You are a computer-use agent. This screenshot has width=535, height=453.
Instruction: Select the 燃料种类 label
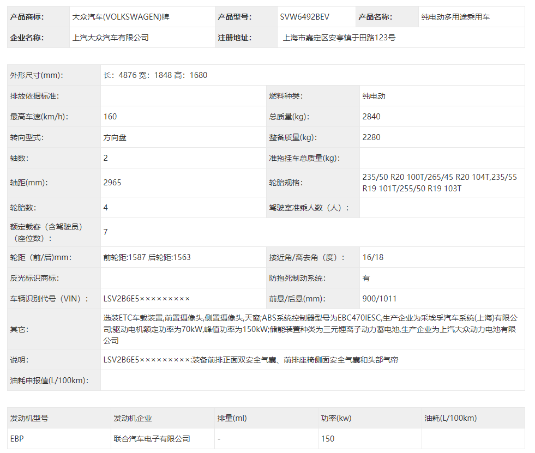(286, 96)
